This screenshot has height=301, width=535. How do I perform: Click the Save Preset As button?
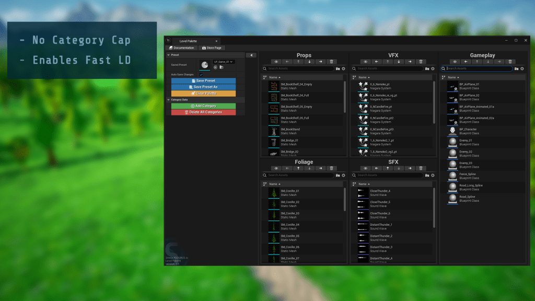[x=203, y=87]
